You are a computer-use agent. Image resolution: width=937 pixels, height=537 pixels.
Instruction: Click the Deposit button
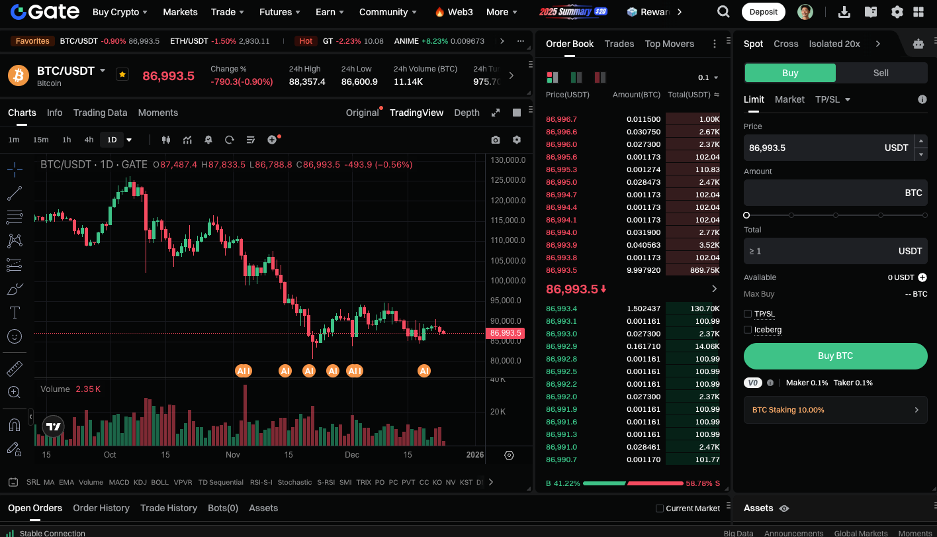[764, 12]
